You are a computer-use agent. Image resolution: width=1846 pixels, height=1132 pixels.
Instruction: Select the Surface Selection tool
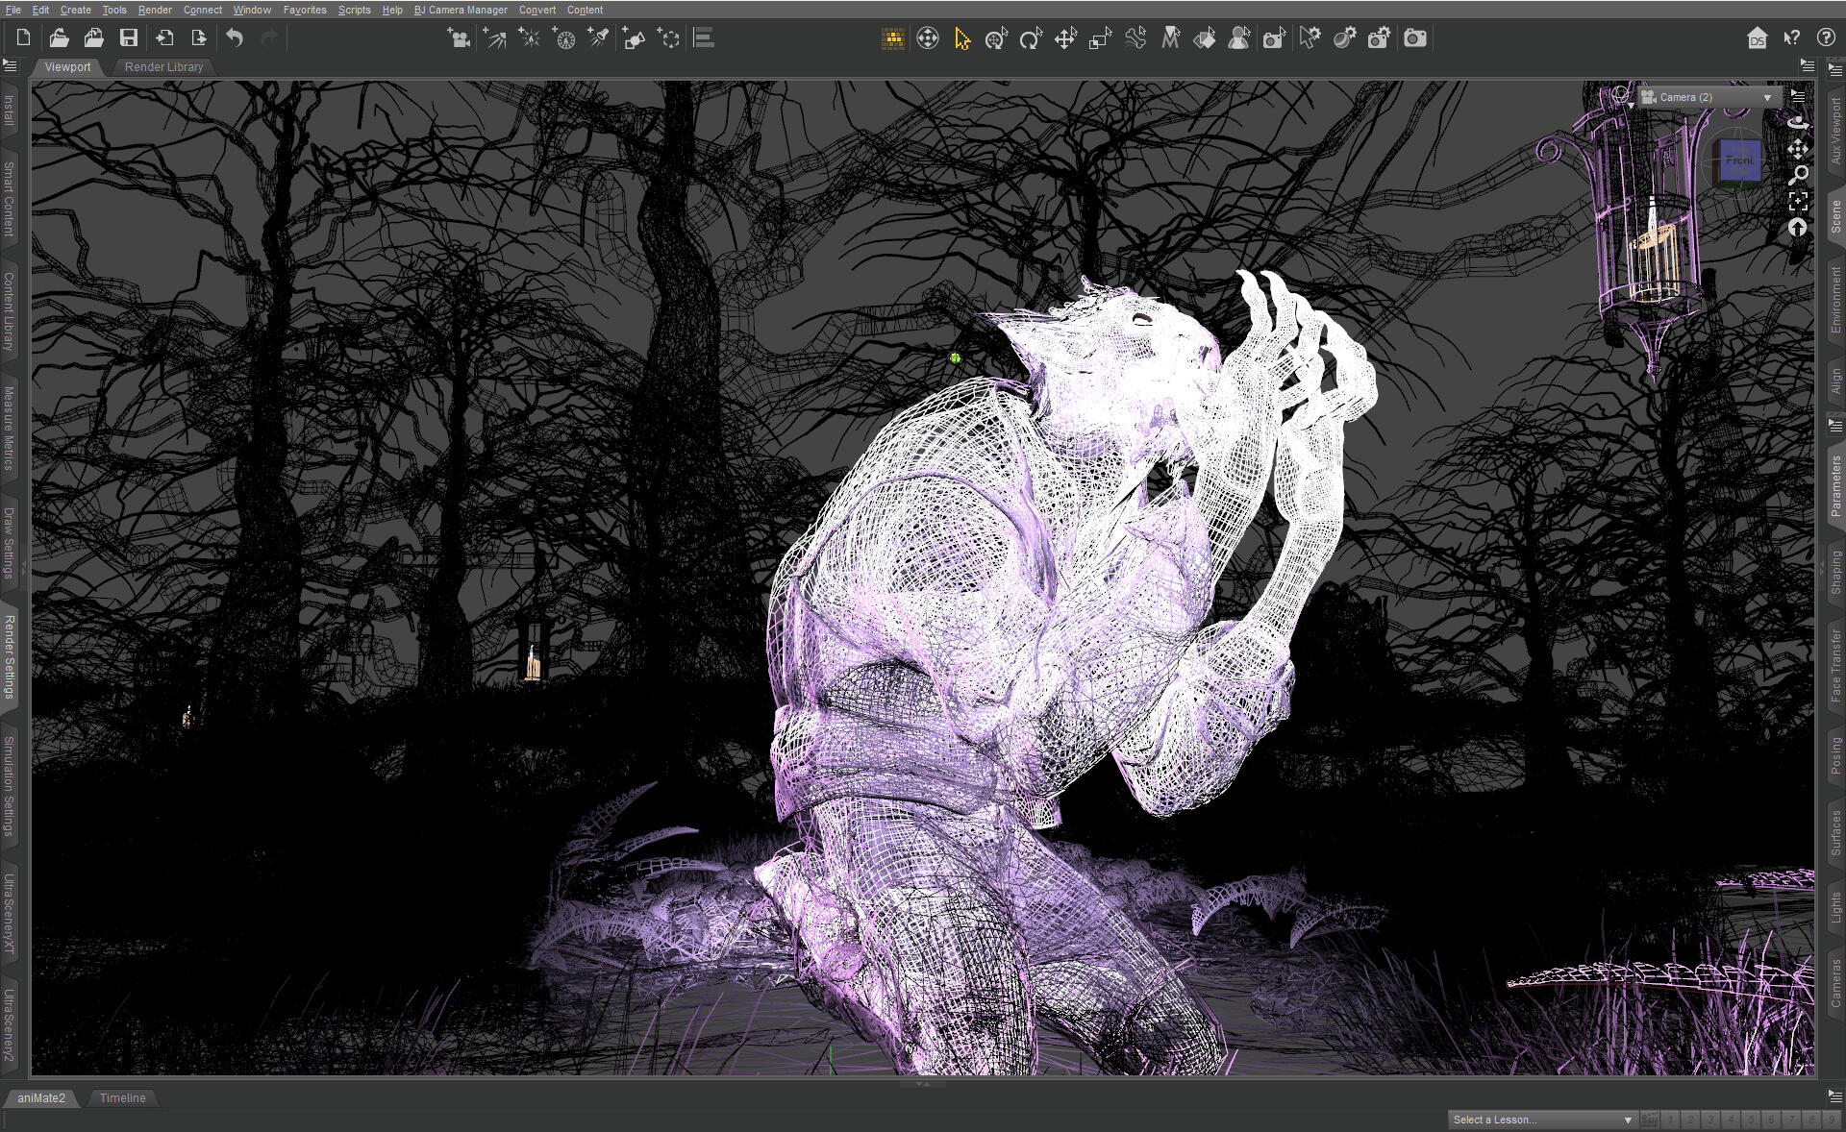point(1205,38)
